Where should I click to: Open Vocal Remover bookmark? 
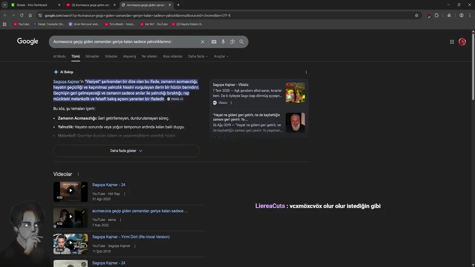[84, 24]
